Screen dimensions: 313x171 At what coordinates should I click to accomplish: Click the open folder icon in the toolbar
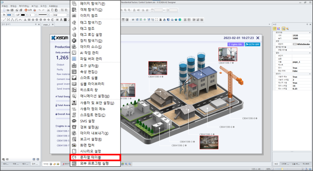click(8, 10)
